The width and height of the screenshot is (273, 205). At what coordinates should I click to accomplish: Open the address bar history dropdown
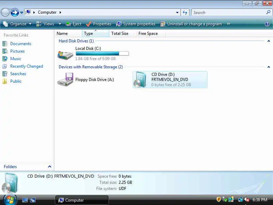tap(177, 12)
